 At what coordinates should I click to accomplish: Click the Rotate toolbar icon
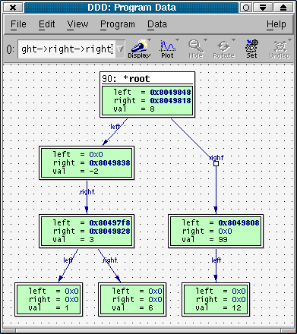[223, 49]
